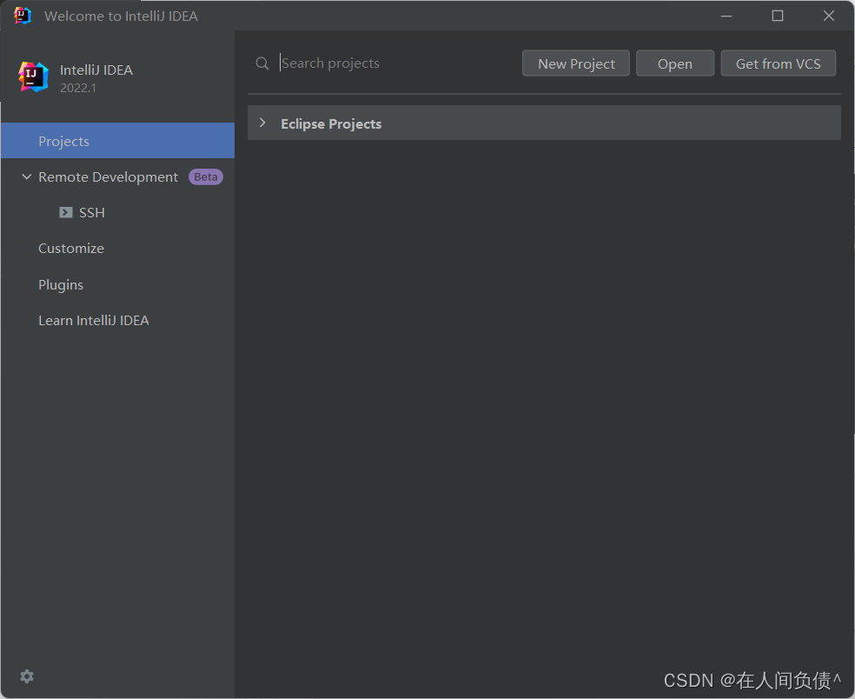Image resolution: width=855 pixels, height=699 pixels.
Task: Expand the Eclipse Projects group
Action: 262,123
